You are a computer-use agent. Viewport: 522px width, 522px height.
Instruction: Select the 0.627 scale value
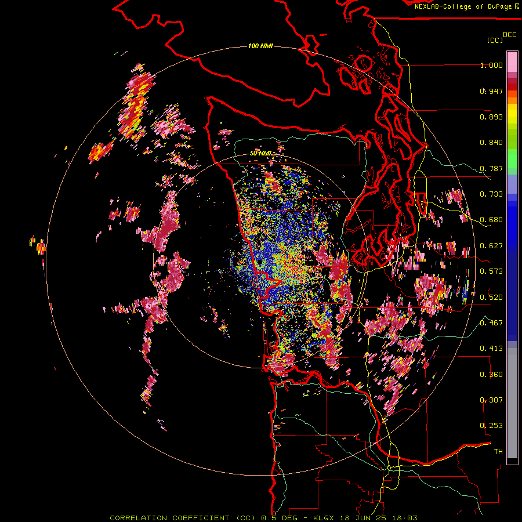coord(491,246)
